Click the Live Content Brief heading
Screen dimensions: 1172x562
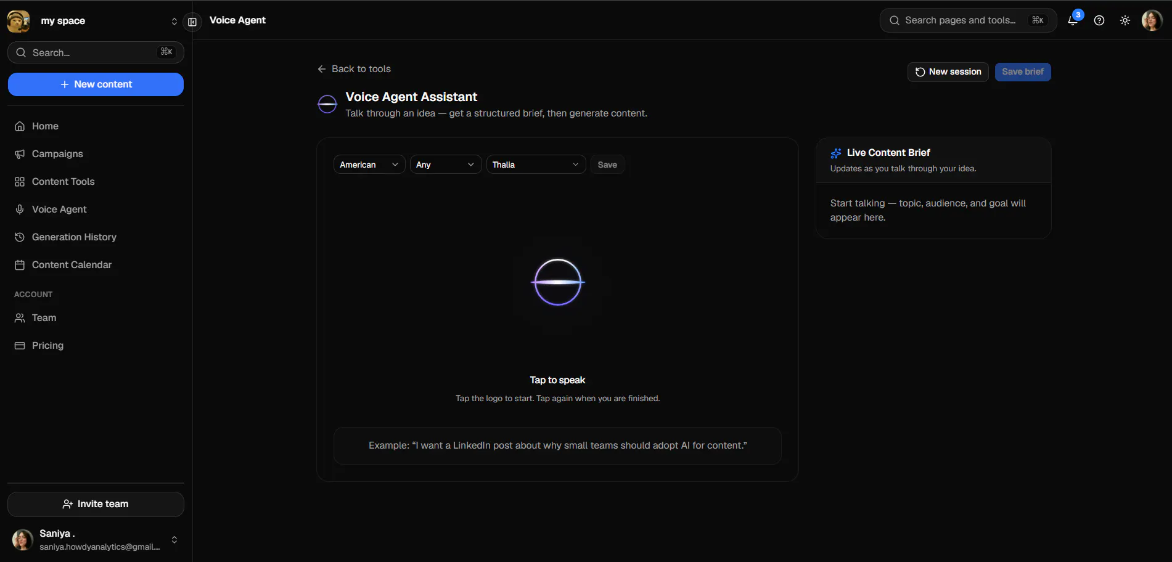(x=888, y=153)
